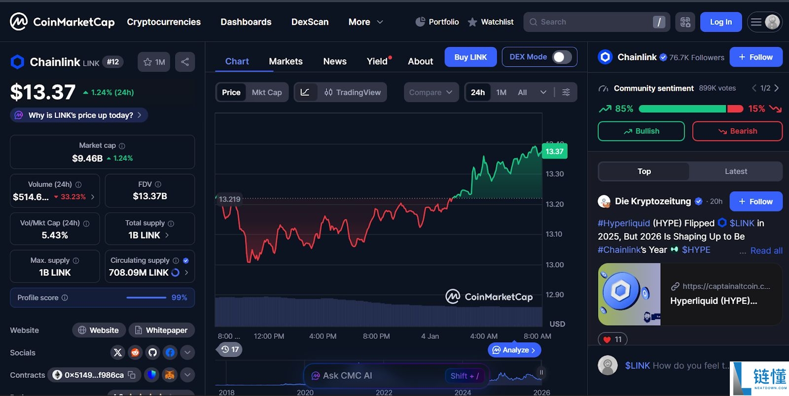Open Chainlink's GitHub link
The width and height of the screenshot is (789, 396).
pos(152,353)
